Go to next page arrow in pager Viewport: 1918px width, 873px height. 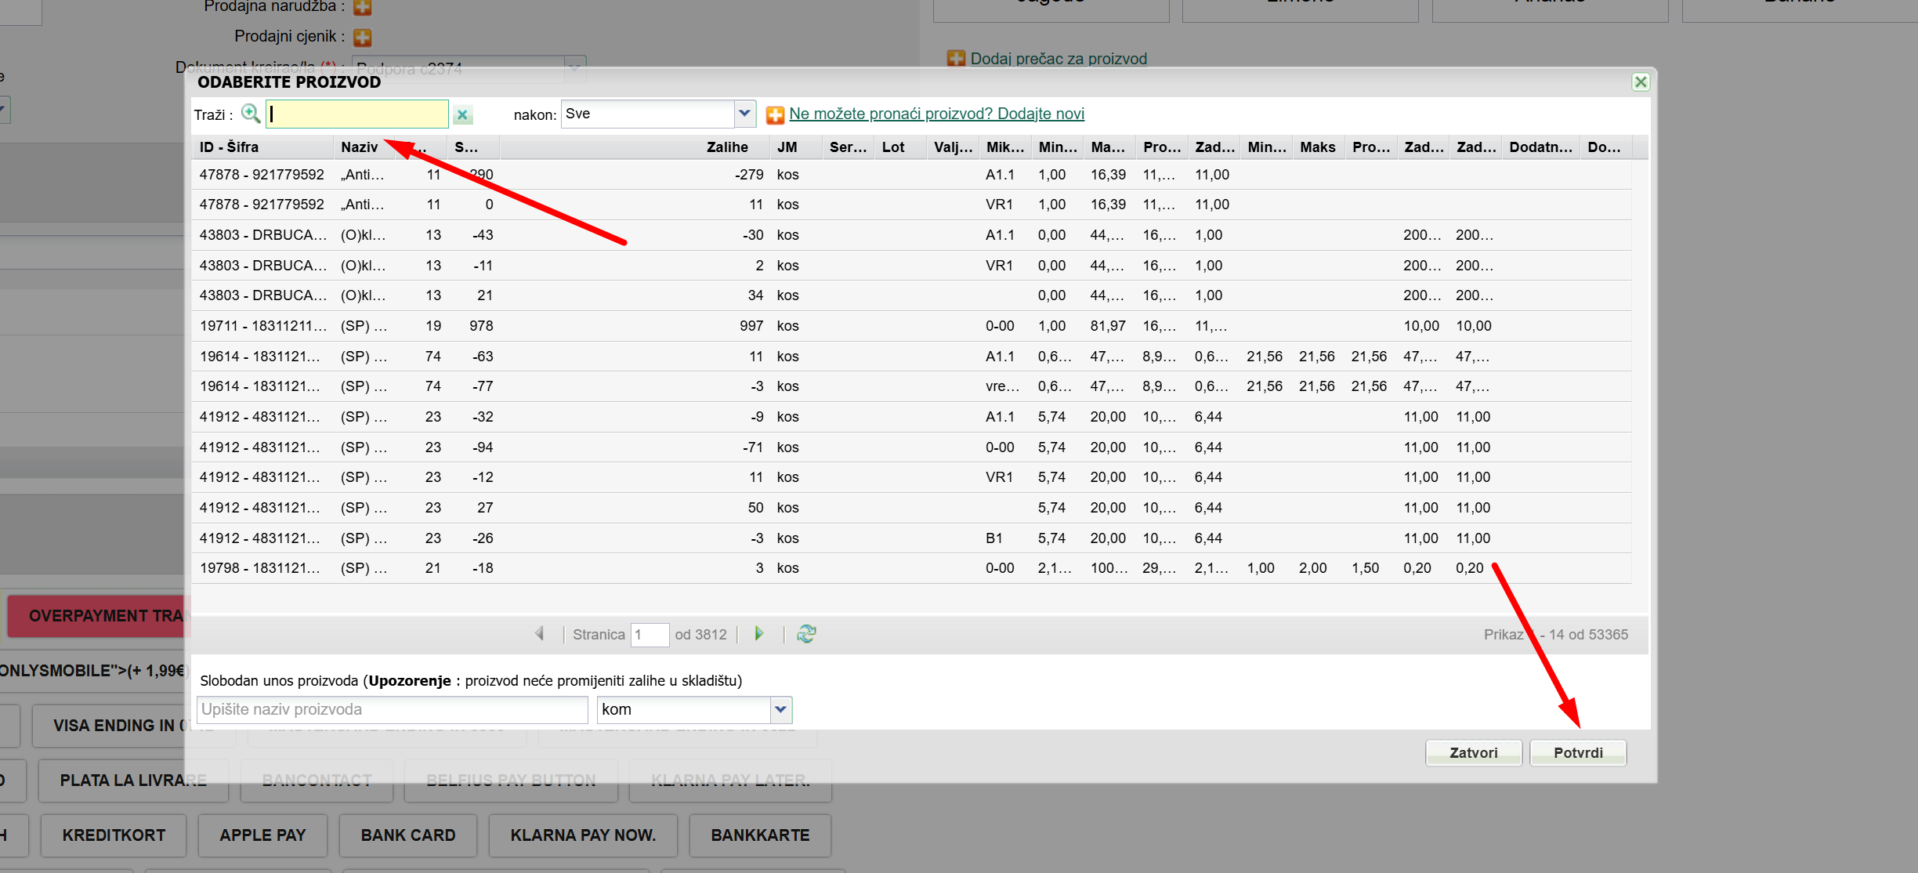tap(758, 634)
